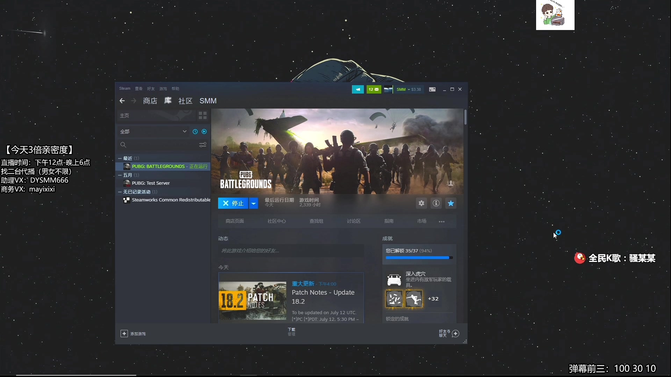
Task: Go to the 社区 tab
Action: click(186, 101)
